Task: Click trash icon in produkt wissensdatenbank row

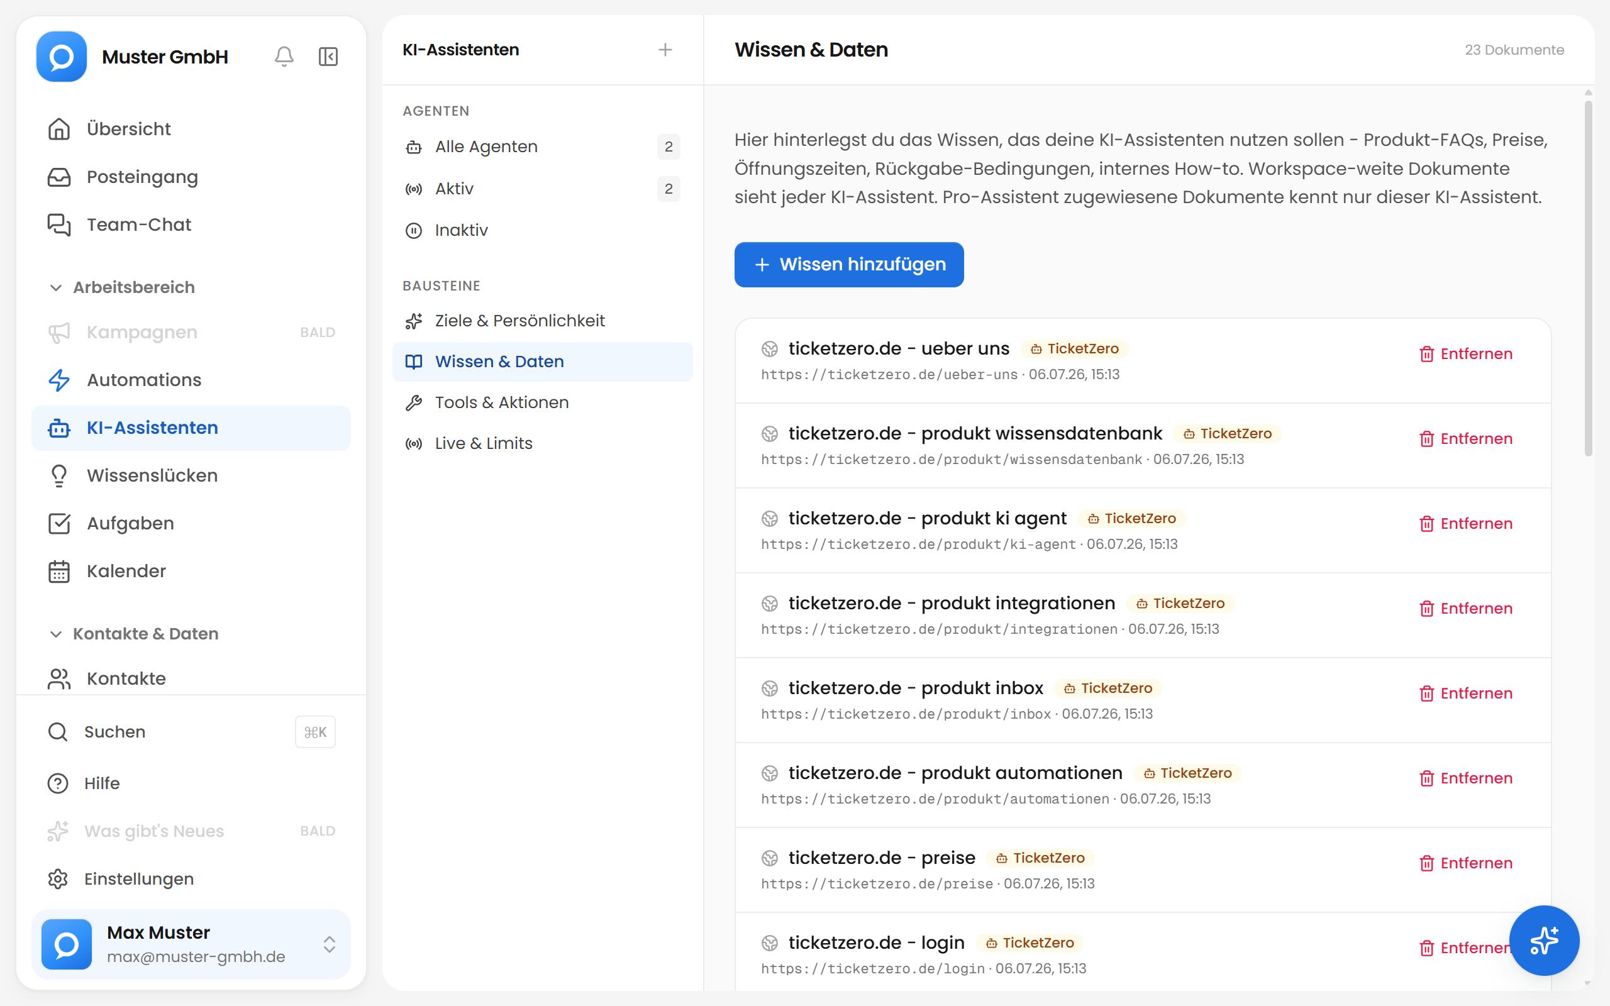Action: (x=1426, y=439)
